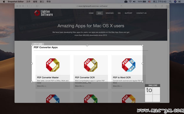
Task: Click the Safari share button
Action: tap(155, 6)
